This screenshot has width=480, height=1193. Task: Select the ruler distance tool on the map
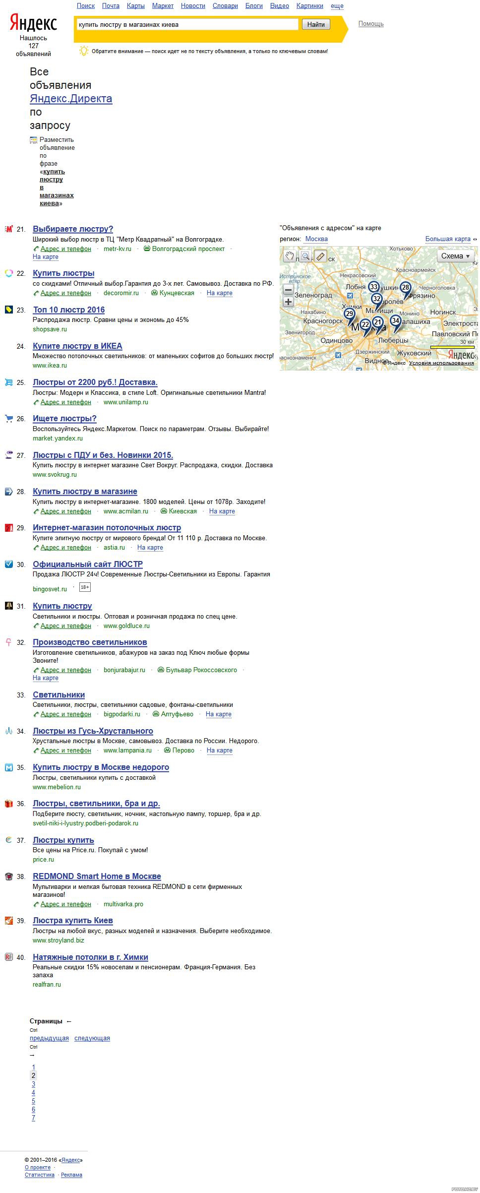coord(321,256)
